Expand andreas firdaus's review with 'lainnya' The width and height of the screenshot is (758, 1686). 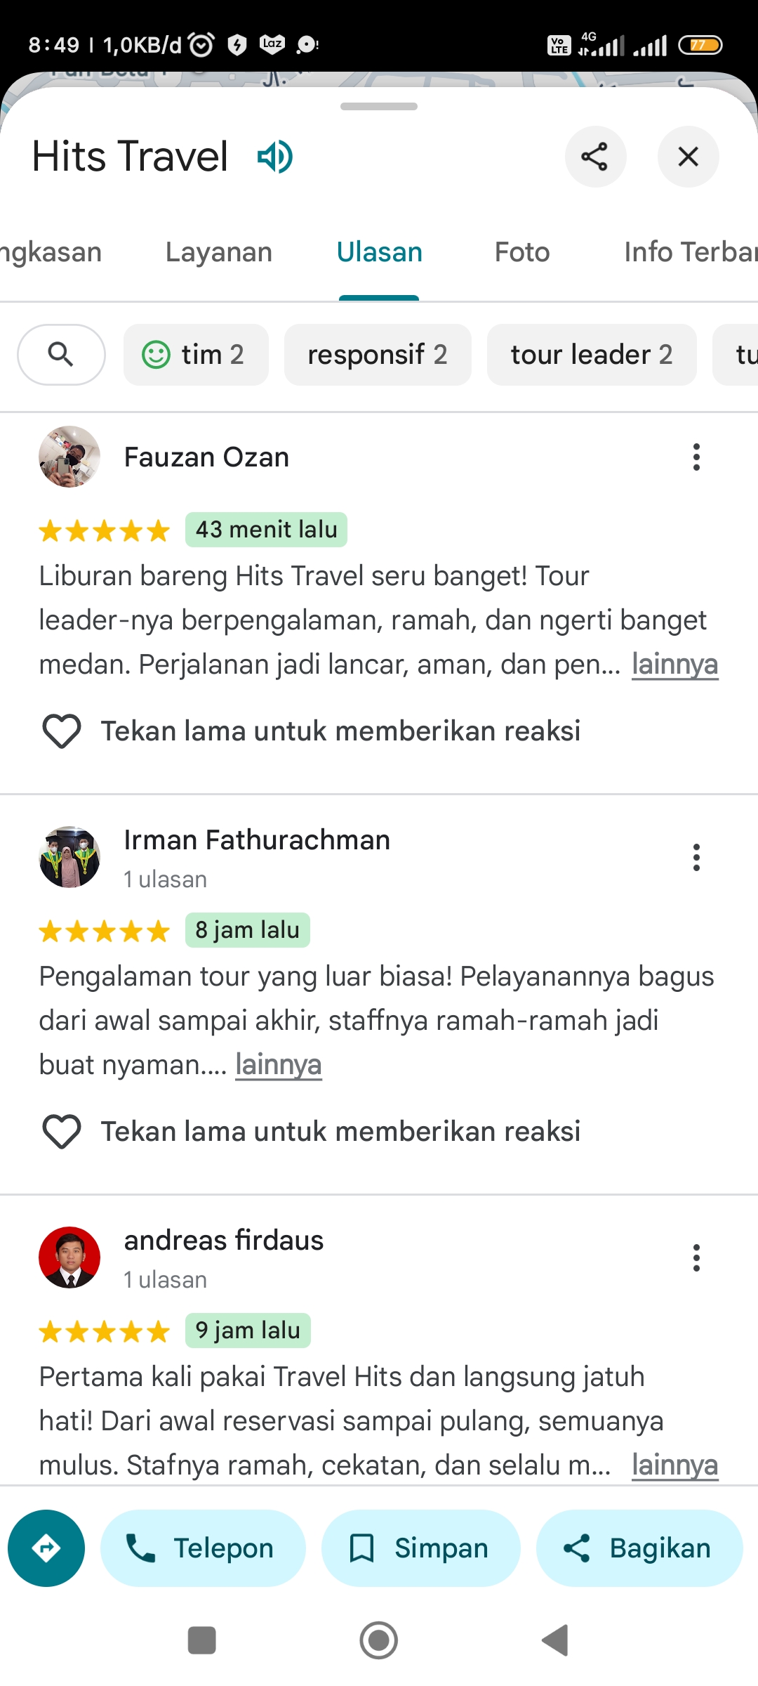pos(674,1465)
